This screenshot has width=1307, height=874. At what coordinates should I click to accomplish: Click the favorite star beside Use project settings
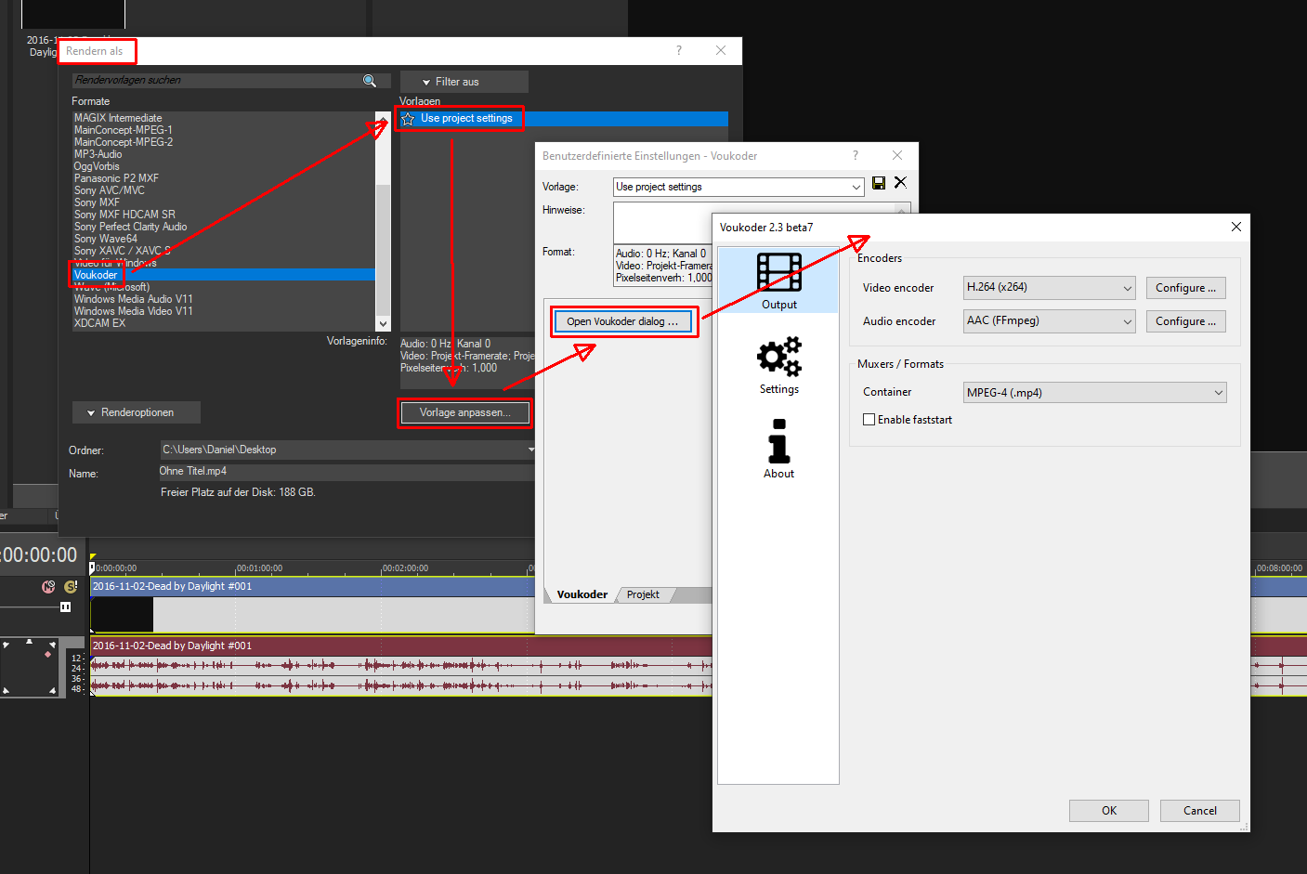coord(408,119)
